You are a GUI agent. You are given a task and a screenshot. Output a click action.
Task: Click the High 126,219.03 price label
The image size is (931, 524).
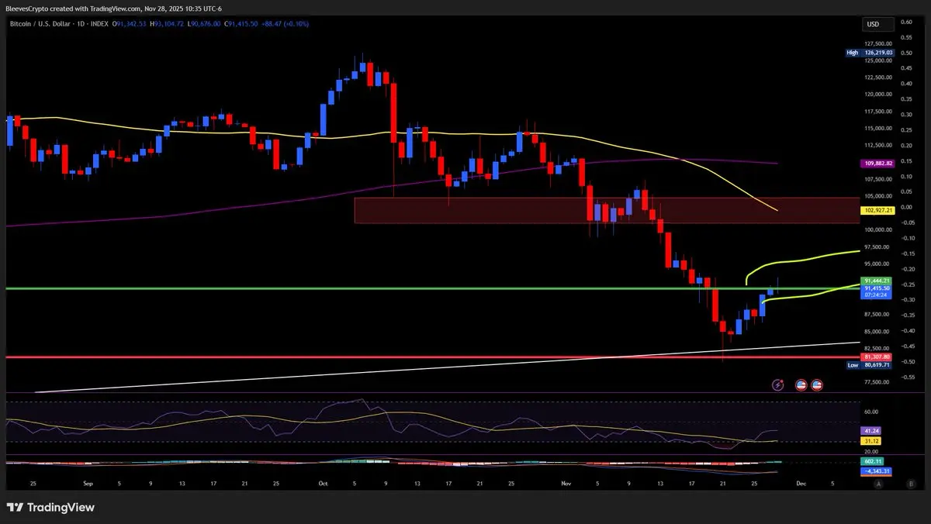871,53
